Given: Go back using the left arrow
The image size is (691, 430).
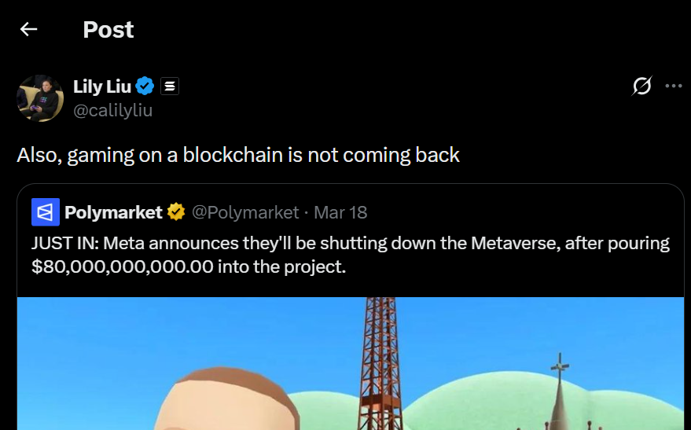Looking at the screenshot, I should (x=29, y=30).
